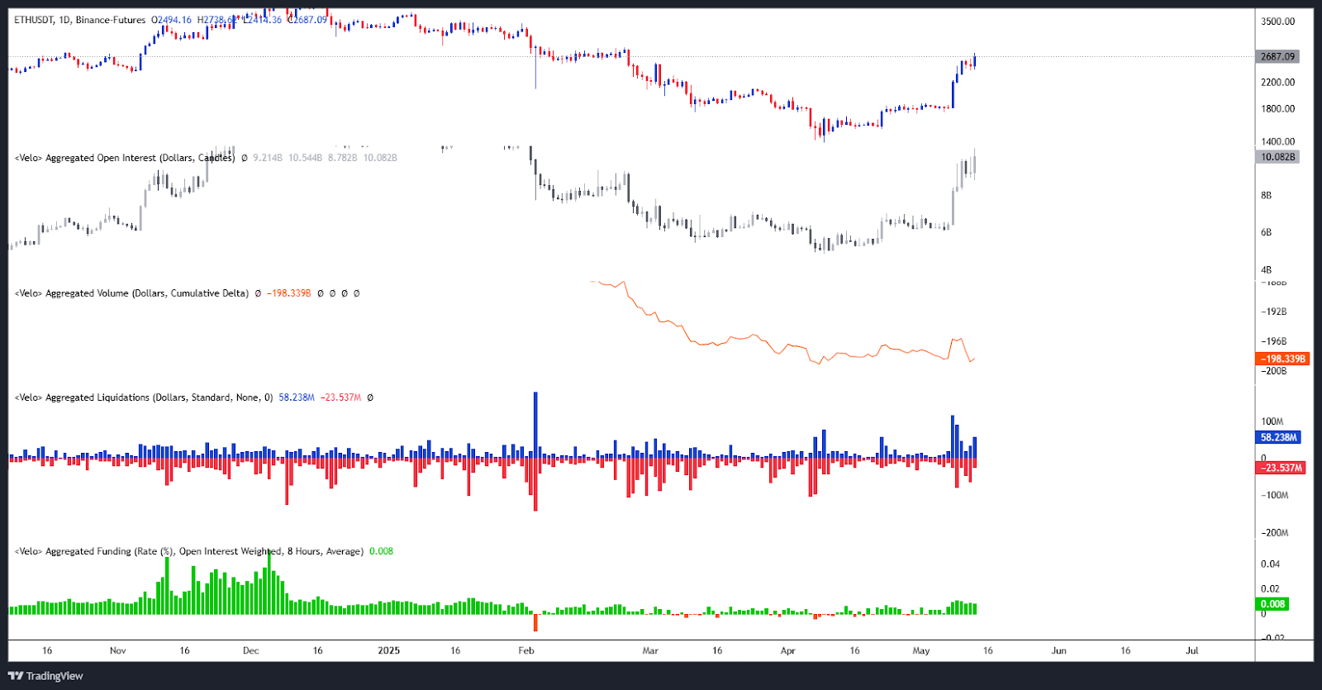1322x690 pixels.
Task: Click the 2687.09 current price label
Action: (1277, 57)
